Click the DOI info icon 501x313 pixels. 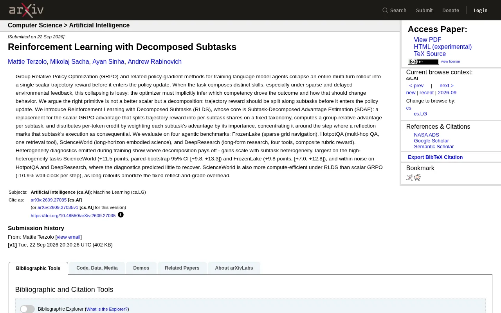[x=121, y=215]
